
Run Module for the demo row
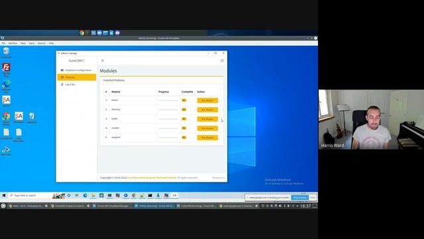(x=207, y=100)
